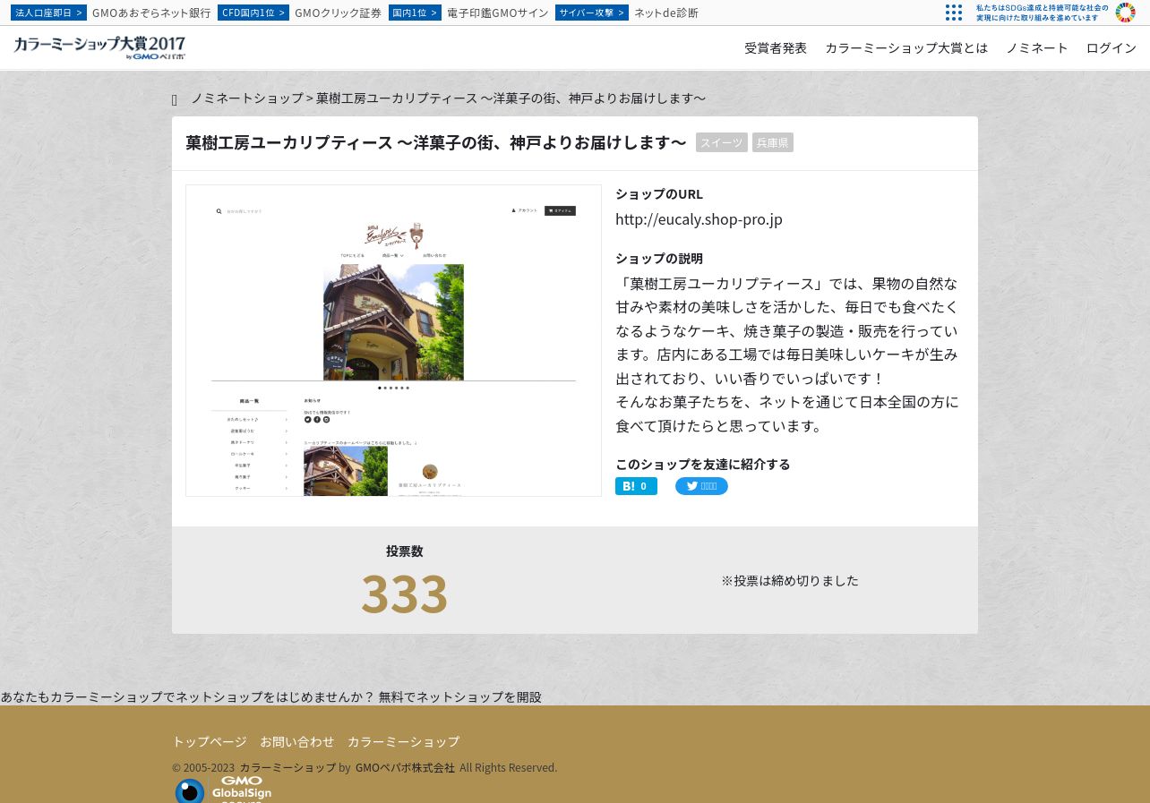Open the ノミネート menu item

[1037, 48]
